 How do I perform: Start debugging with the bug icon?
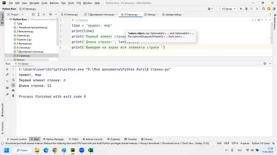pyautogui.click(x=246, y=9)
